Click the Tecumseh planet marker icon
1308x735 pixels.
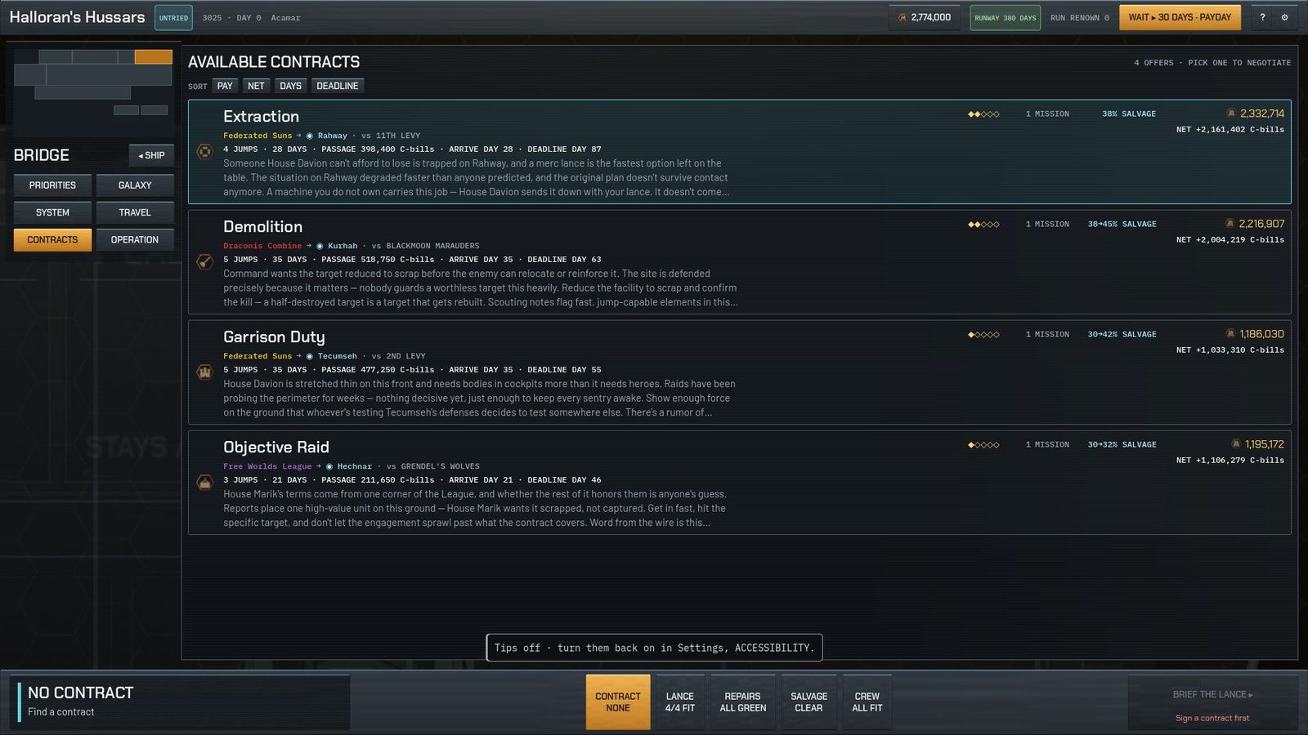click(309, 356)
